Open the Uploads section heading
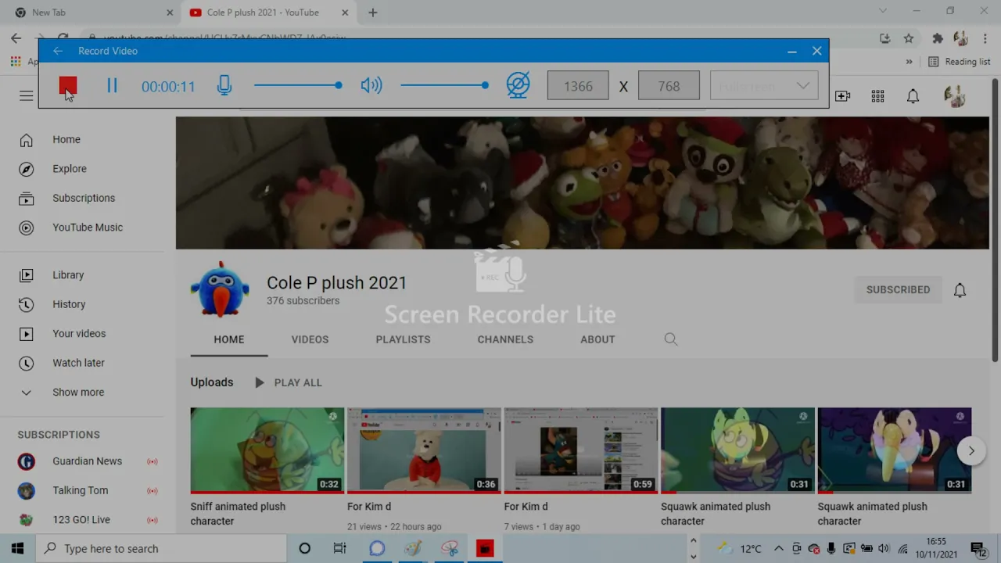 (x=212, y=382)
